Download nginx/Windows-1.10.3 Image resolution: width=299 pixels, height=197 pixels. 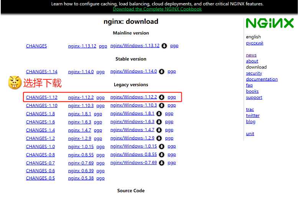(x=134, y=105)
